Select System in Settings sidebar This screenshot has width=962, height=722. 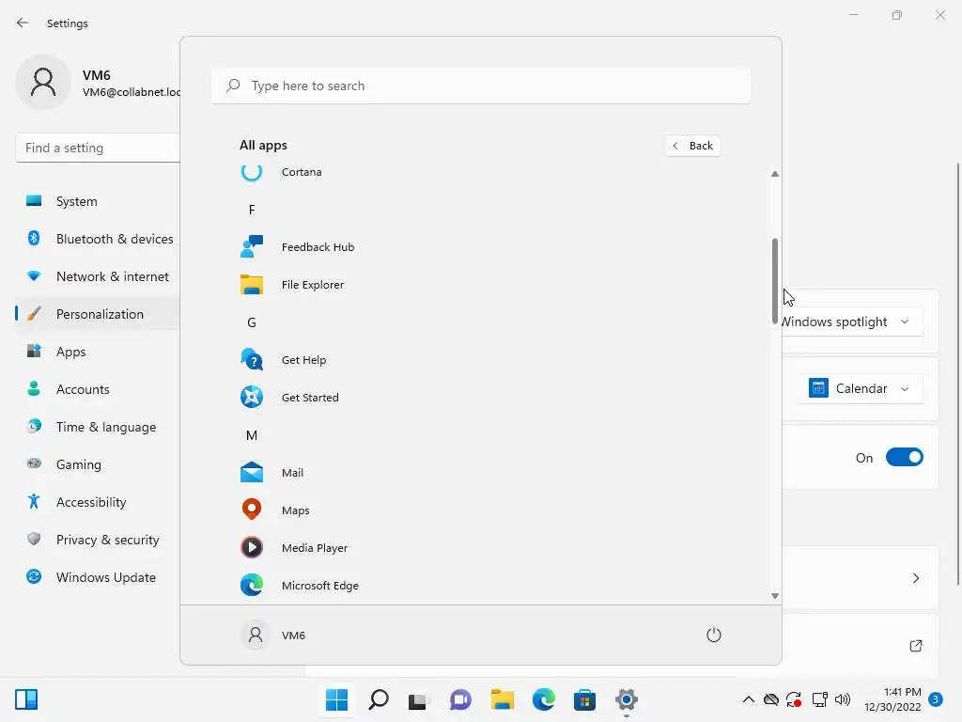point(98,201)
